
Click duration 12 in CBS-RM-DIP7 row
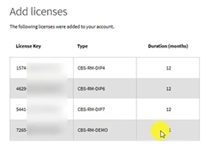(x=169, y=109)
